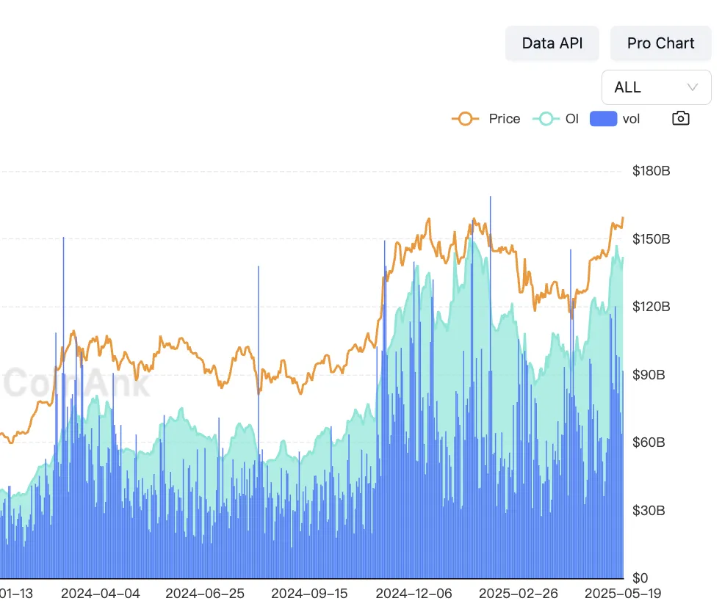Toggle the OI series in legend

coord(555,119)
